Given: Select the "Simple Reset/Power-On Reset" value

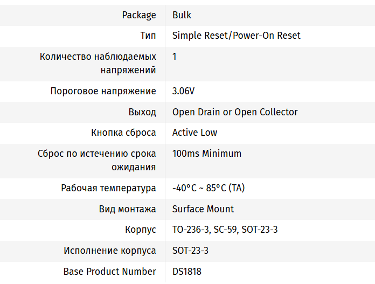Looking at the screenshot, I should pos(236,36).
